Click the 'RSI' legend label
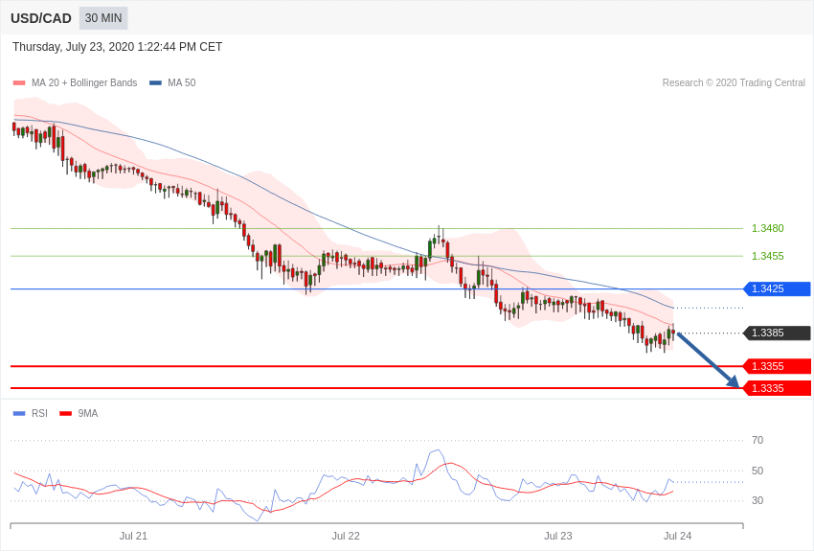 pos(39,414)
